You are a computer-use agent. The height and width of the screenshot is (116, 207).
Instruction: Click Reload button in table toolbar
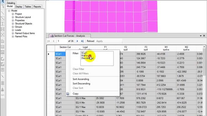[x=91, y=41]
